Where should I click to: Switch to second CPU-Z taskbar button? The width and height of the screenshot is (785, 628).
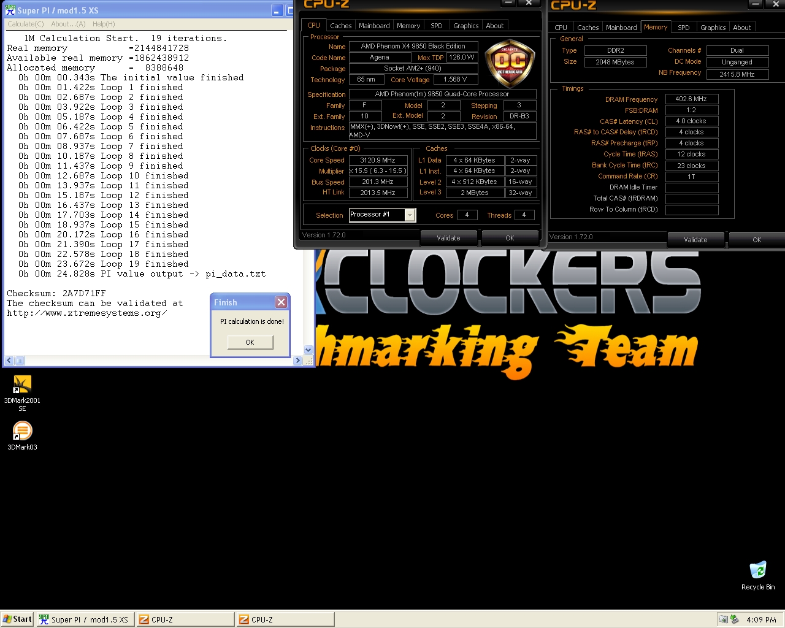pyautogui.click(x=285, y=619)
